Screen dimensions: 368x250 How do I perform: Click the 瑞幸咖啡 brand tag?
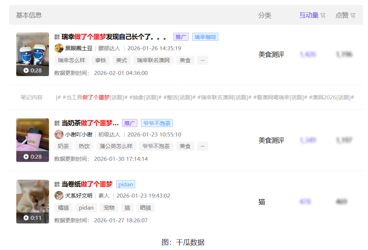click(205, 37)
